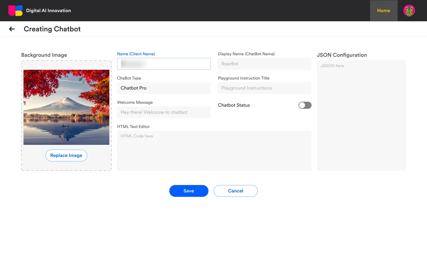
Task: Click the Welcome Message label
Action: 135,102
